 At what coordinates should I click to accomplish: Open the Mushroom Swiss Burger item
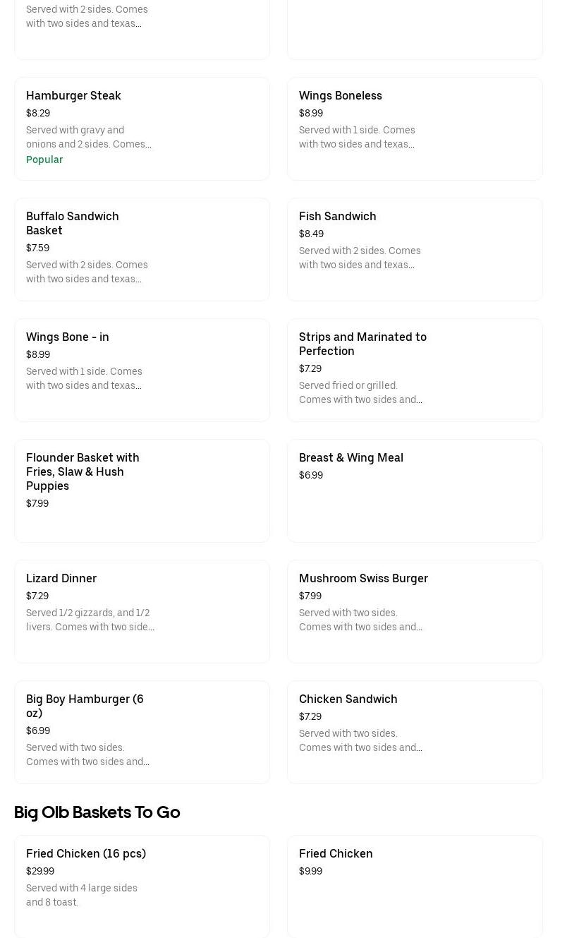363,578
